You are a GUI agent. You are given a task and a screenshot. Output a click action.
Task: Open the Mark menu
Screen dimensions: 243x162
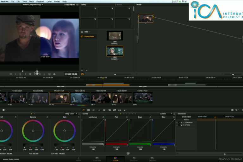tap(31, 1)
